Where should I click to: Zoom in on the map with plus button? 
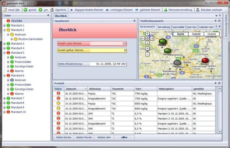(147, 49)
